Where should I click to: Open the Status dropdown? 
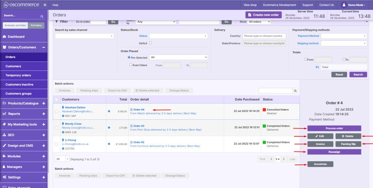(x=178, y=36)
